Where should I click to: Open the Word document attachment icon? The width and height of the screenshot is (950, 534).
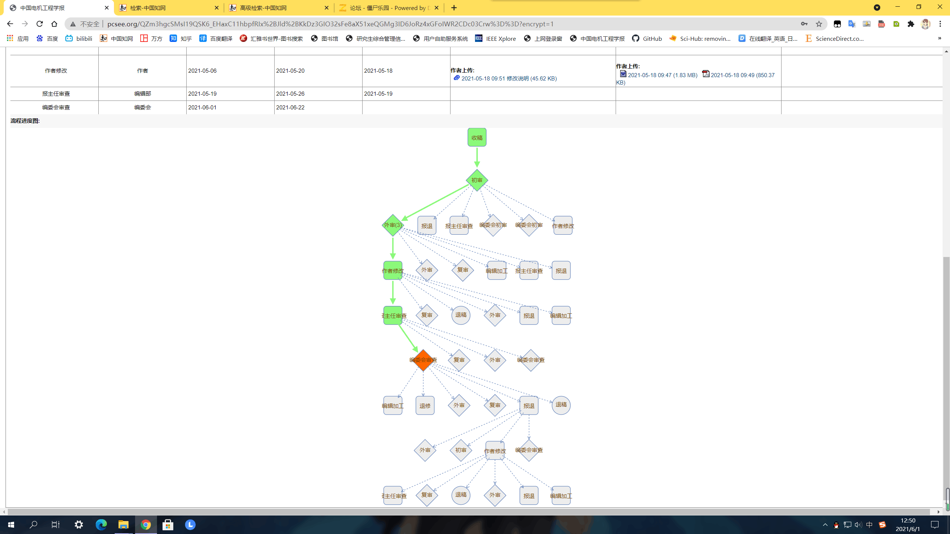623,74
